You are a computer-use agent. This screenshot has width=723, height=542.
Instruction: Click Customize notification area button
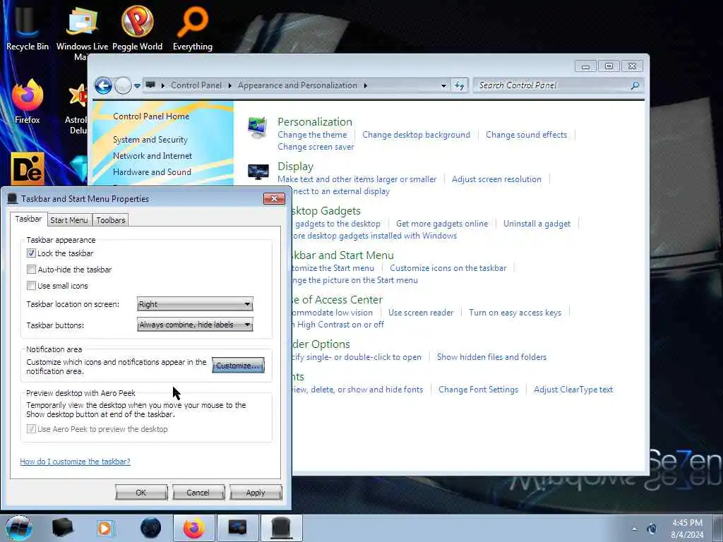[238, 366]
